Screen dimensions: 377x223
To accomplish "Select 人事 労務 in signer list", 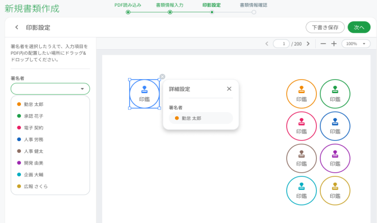I will coord(51,139).
